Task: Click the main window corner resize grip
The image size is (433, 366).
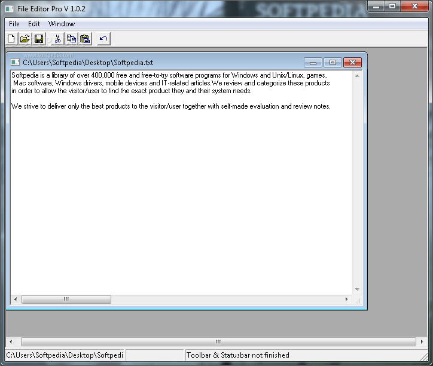Action: click(x=424, y=356)
